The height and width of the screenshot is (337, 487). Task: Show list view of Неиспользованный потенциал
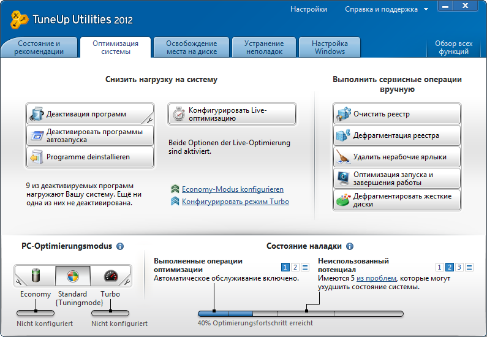[469, 267]
